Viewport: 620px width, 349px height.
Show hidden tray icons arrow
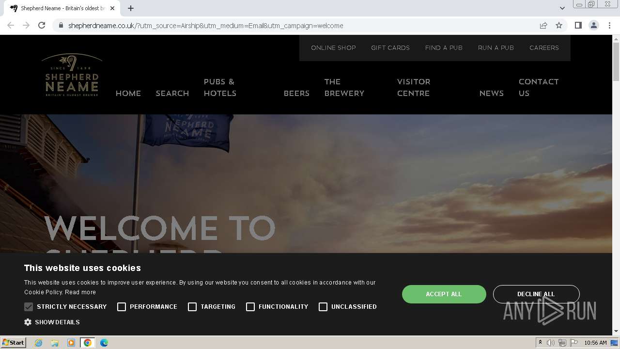tap(540, 343)
